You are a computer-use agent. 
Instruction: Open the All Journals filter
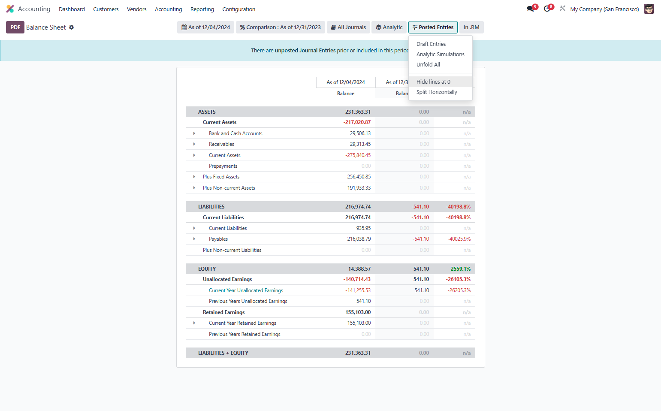click(x=348, y=27)
